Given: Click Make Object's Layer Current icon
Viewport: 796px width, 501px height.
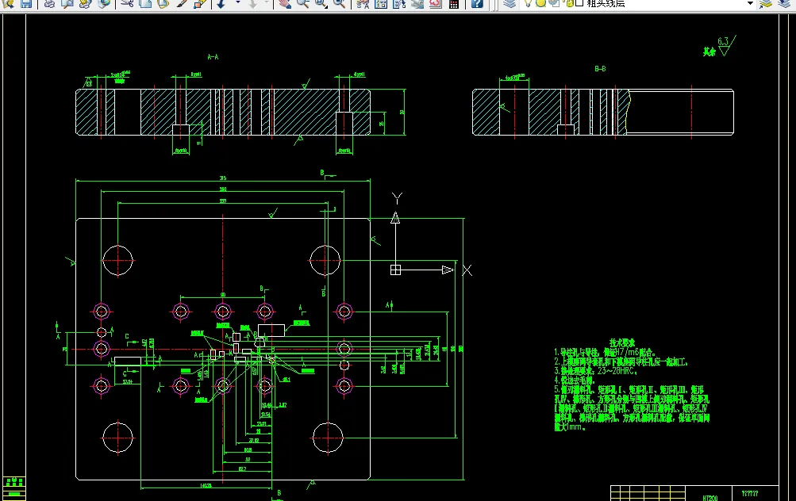Looking at the screenshot, I should (766, 4).
